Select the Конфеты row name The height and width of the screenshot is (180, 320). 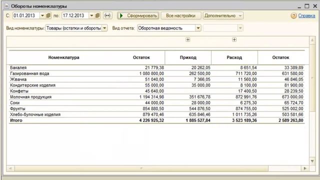pyautogui.click(x=19, y=91)
